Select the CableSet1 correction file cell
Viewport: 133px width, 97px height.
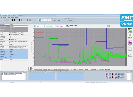19,40
